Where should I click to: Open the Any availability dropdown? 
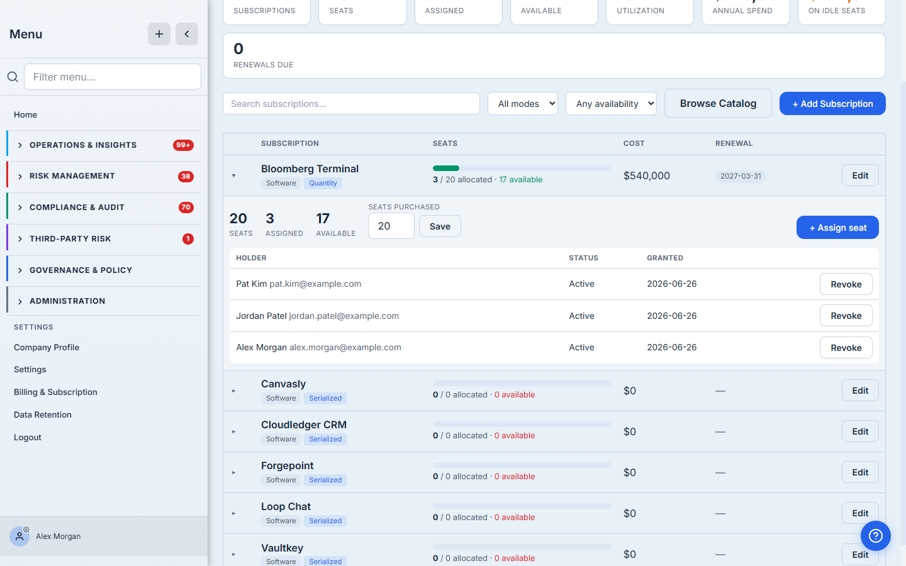(x=611, y=104)
